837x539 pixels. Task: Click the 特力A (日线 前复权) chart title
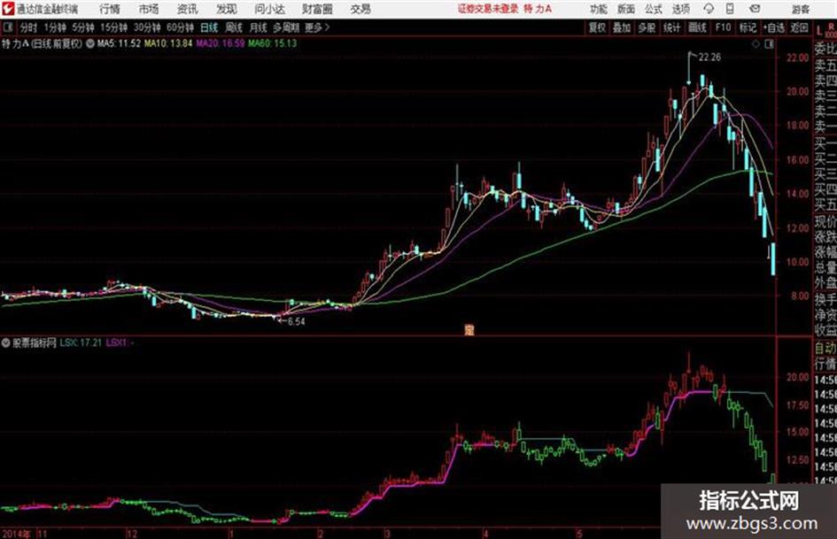tap(43, 43)
